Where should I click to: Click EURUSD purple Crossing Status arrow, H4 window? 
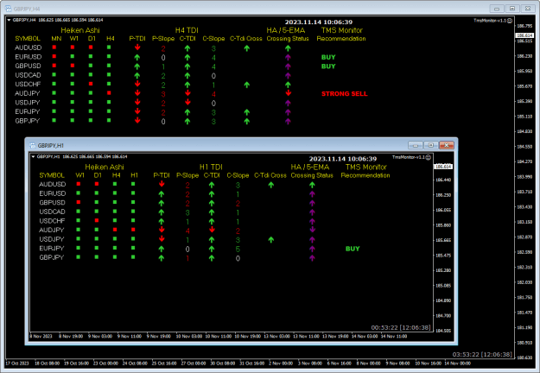pyautogui.click(x=288, y=57)
